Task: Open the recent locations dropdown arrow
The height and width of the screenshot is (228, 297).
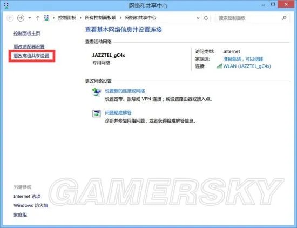Action: point(30,18)
